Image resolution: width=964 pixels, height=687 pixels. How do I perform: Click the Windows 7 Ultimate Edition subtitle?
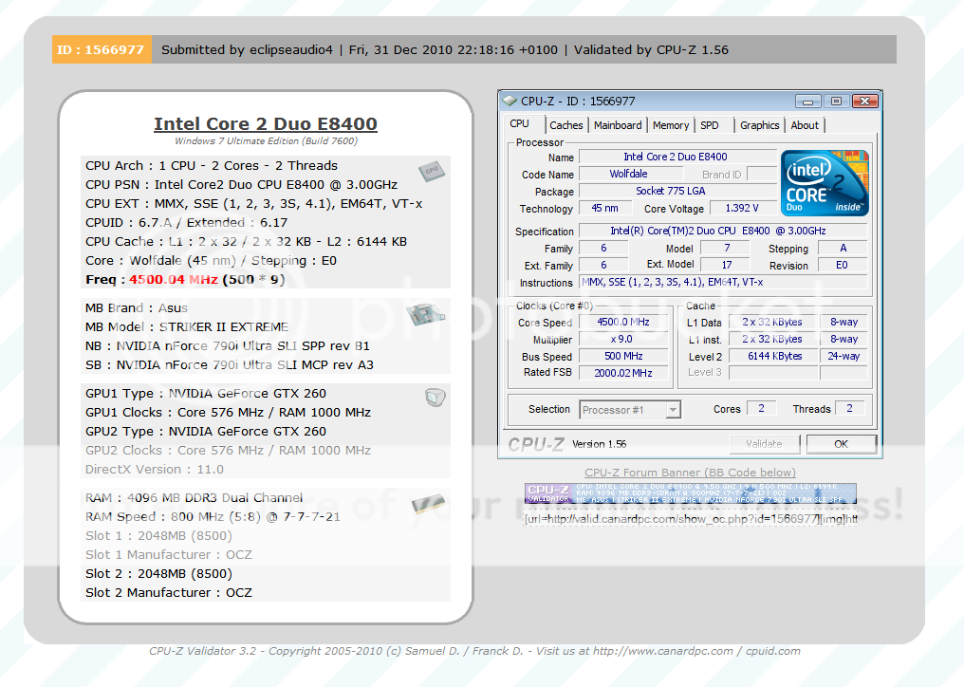(x=266, y=140)
